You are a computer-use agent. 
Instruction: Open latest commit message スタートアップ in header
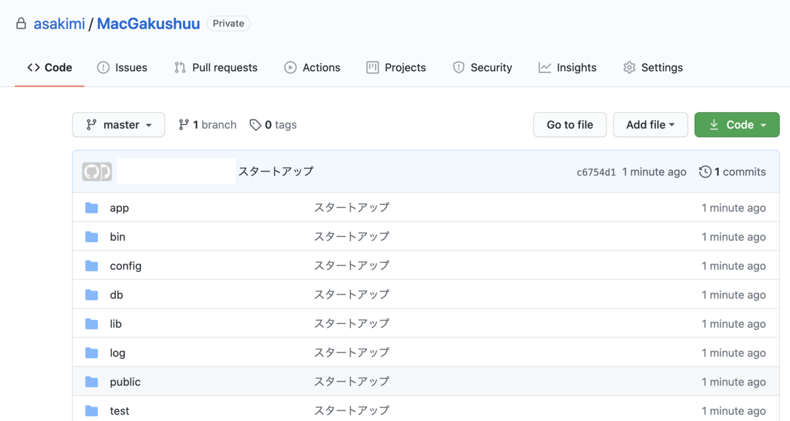[276, 171]
